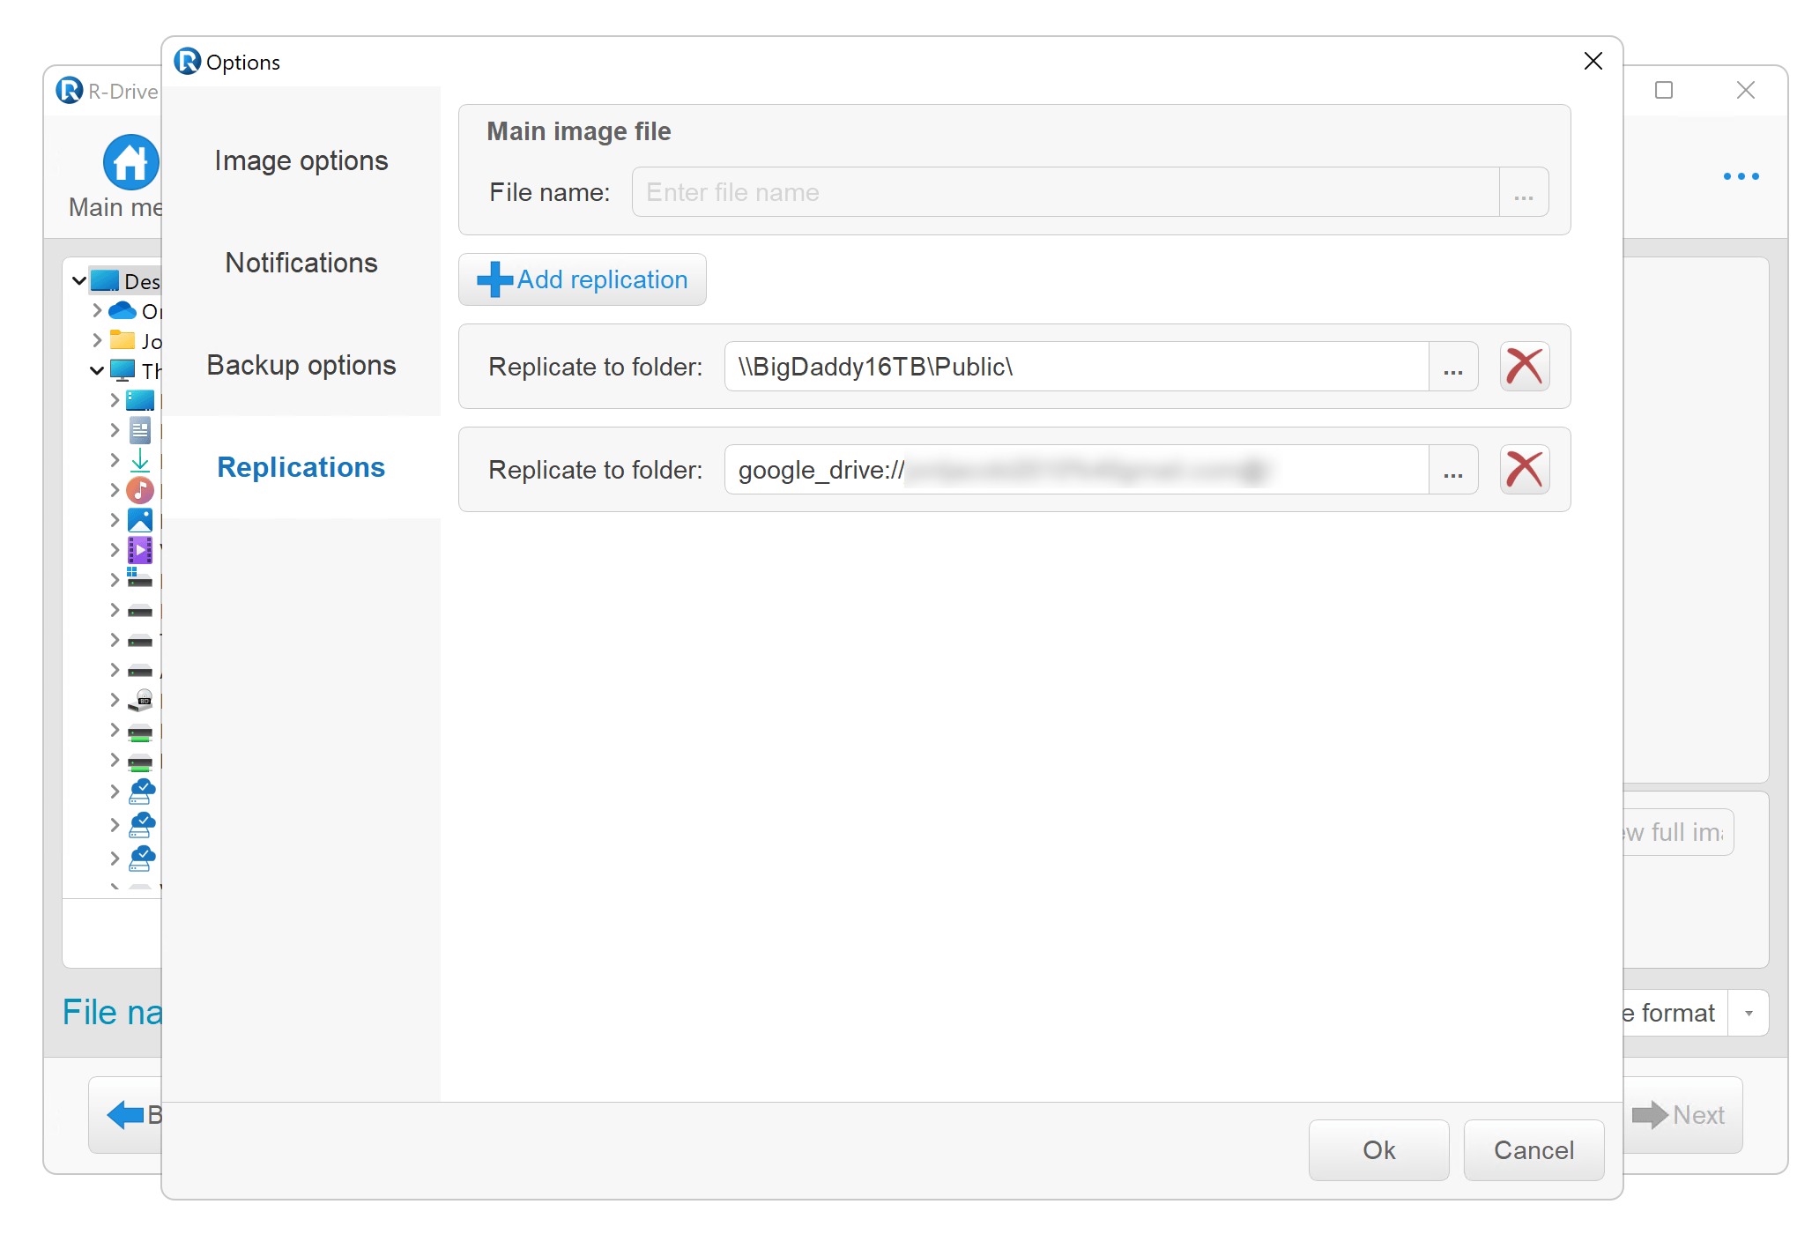Open Backup options section
Image resolution: width=1812 pixels, height=1234 pixels.
(x=301, y=365)
